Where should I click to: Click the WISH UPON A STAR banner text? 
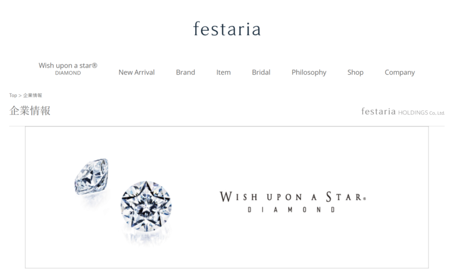[293, 197]
